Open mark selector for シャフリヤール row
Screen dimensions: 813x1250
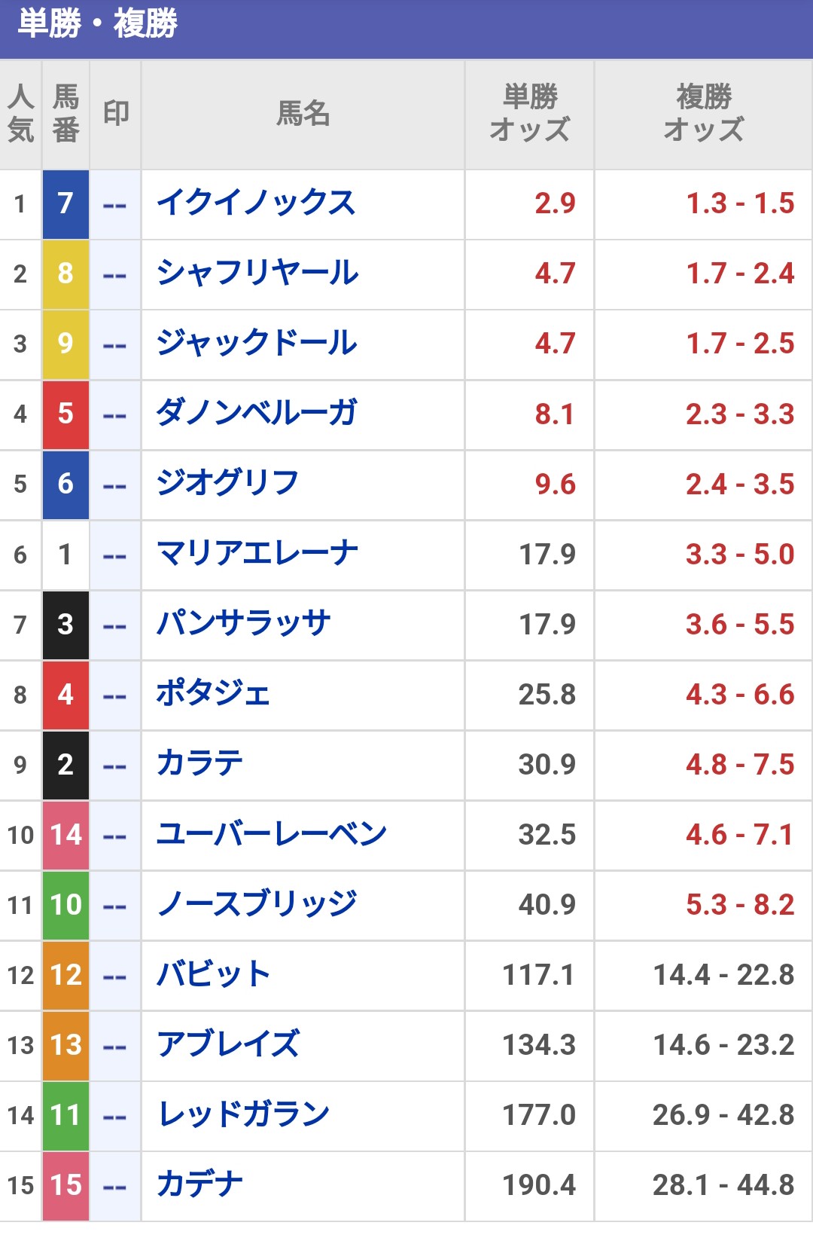click(x=115, y=275)
